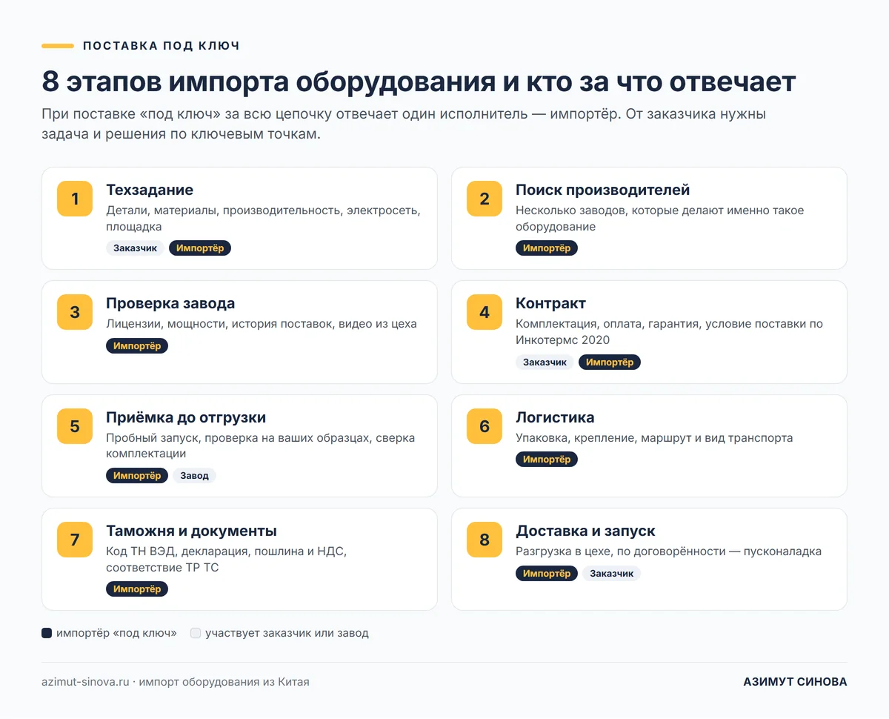
Task: Click the yellow number 8 badge
Action: pyautogui.click(x=485, y=540)
